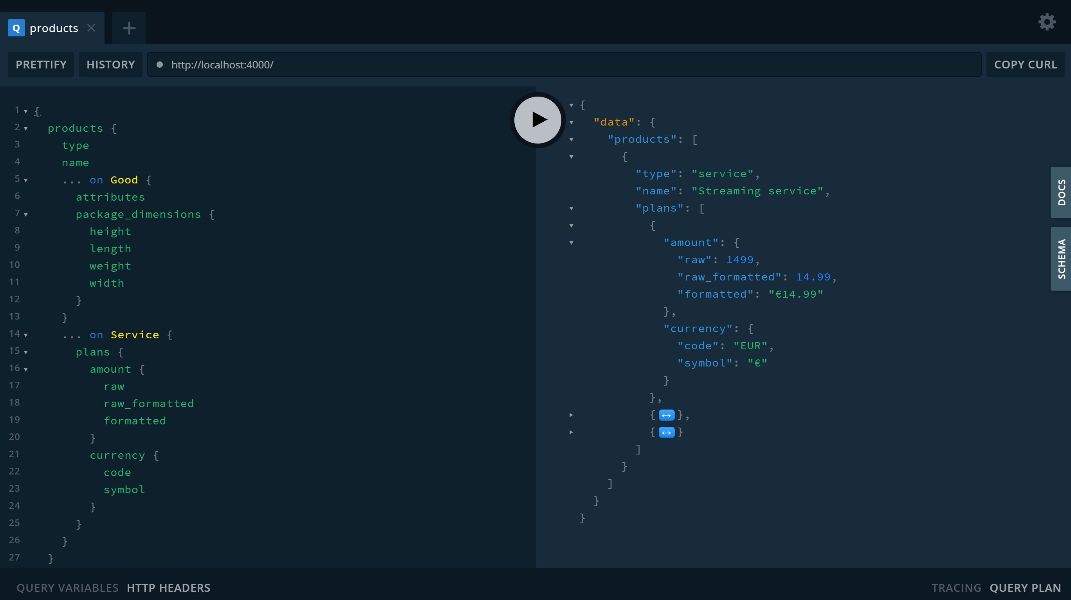Collapse the "on Good" fragment at line 5

point(26,180)
